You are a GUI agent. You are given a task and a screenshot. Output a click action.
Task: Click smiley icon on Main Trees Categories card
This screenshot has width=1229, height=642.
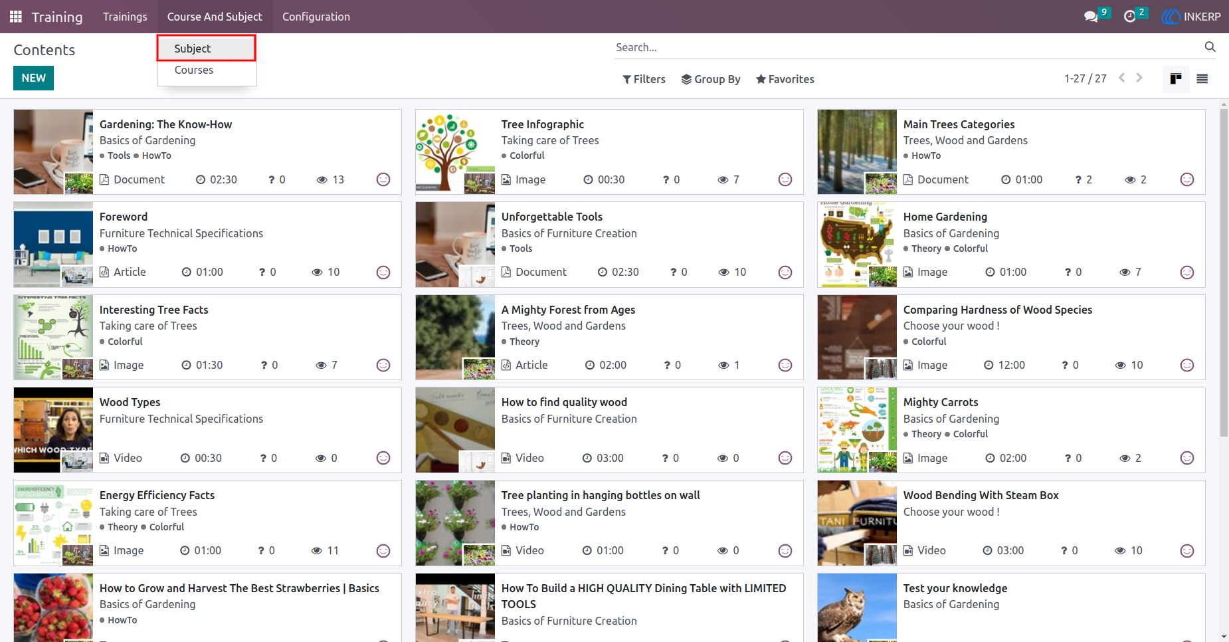click(x=1187, y=179)
